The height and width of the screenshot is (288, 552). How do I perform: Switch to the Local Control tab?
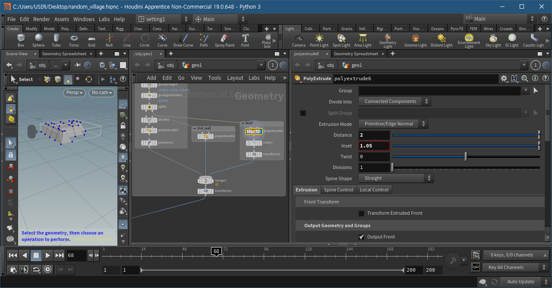(374, 190)
